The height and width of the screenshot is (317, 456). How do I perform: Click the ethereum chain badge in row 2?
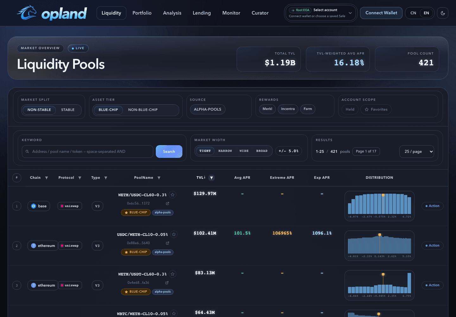click(x=43, y=246)
